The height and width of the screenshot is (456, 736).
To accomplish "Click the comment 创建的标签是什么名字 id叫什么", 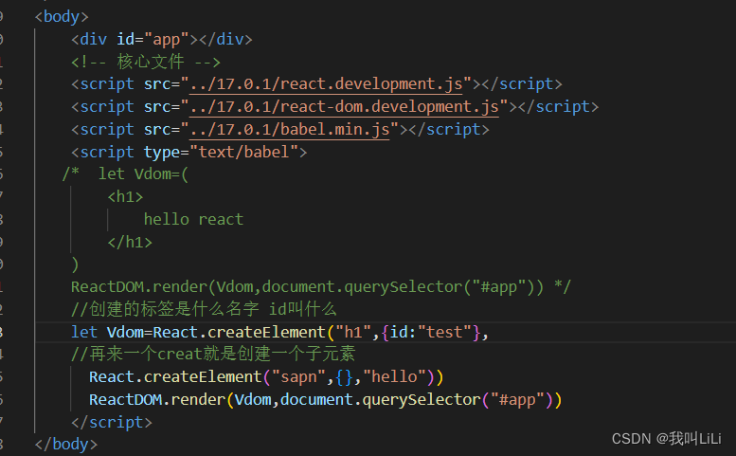I will click(x=205, y=309).
